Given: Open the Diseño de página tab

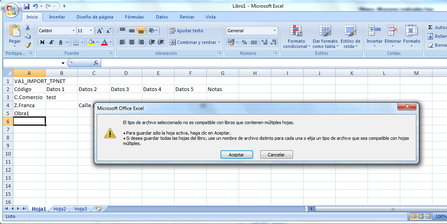Looking at the screenshot, I should coord(95,17).
